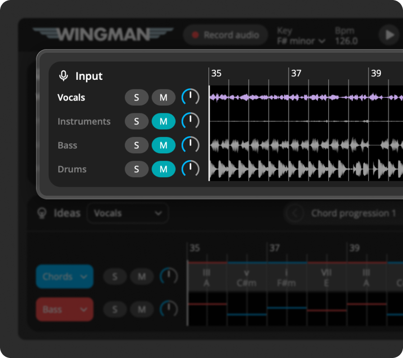Mute the ideas Bass track
Screen dimensions: 403x358
(142, 309)
